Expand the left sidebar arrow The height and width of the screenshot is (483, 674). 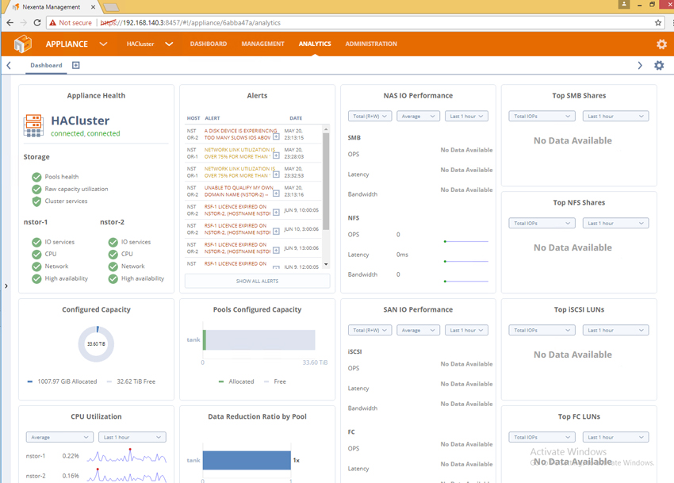coord(6,286)
